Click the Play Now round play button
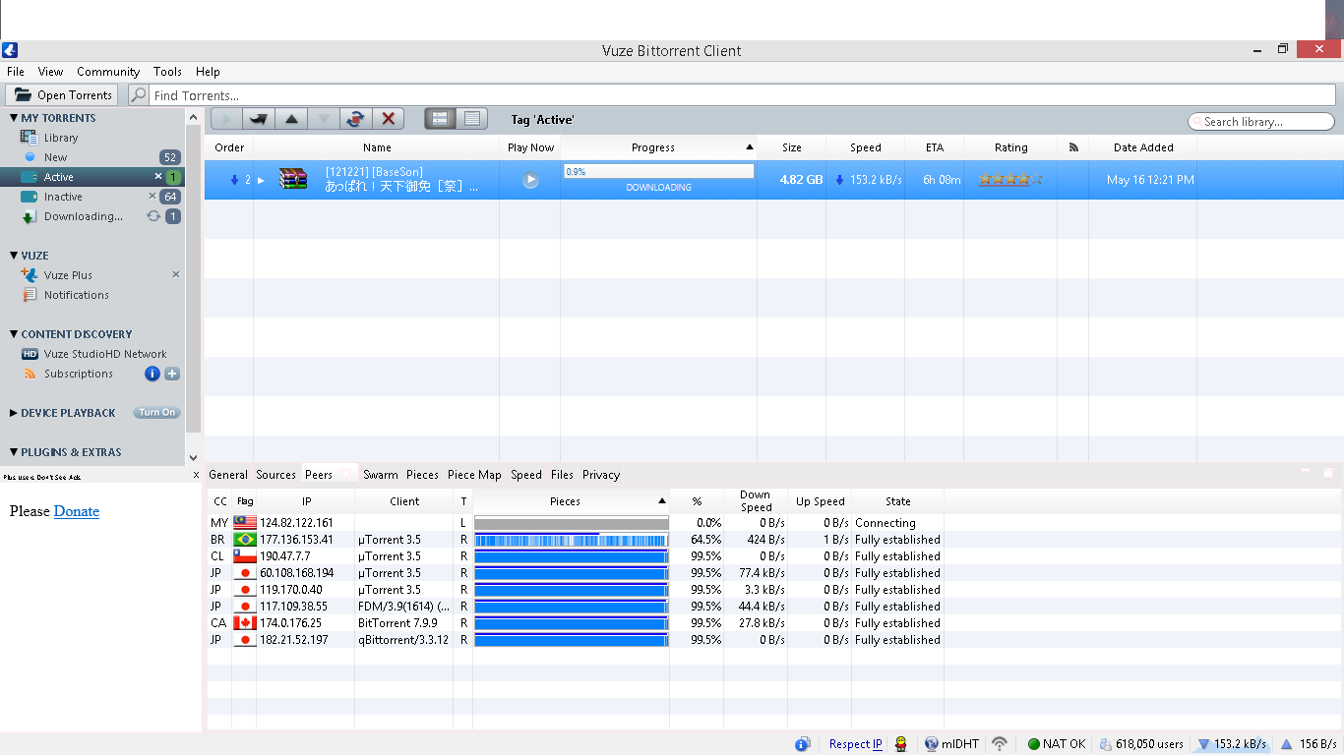1344x755 pixels. click(530, 180)
